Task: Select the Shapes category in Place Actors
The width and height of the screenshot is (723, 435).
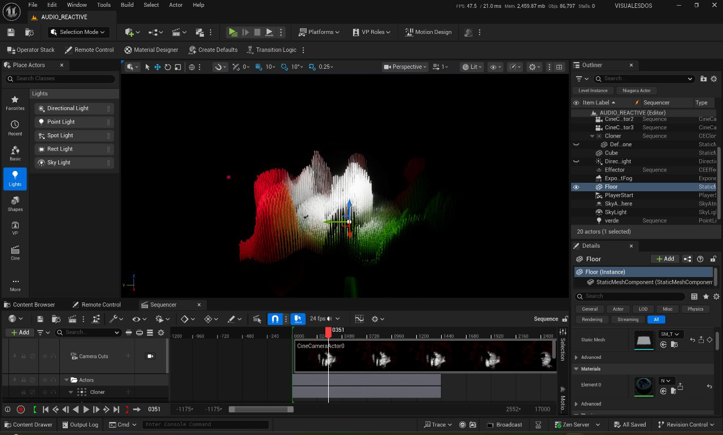Action: [x=15, y=204]
